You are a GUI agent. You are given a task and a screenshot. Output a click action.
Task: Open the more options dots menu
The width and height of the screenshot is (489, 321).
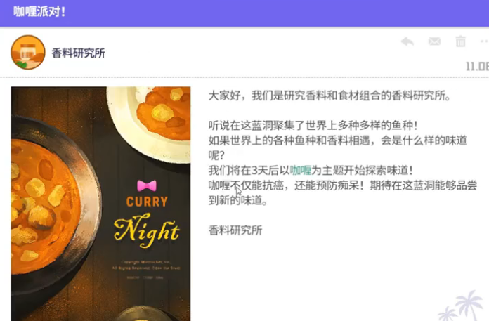click(x=484, y=41)
